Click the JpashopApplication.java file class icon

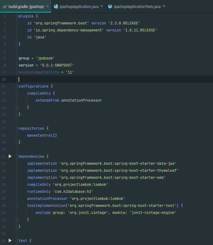pos(56,7)
